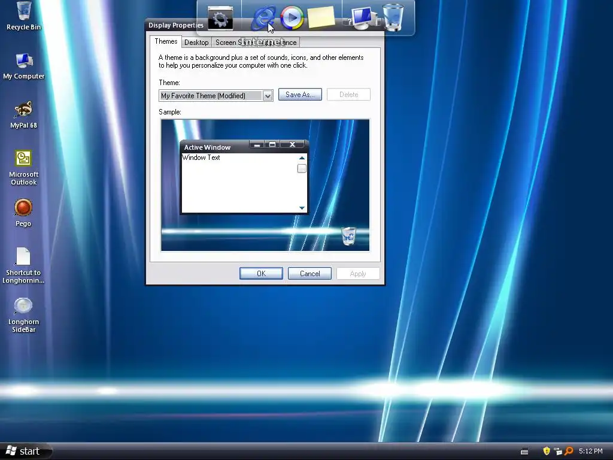Open Shortcut to Longhornin... desktop icon
Image resolution: width=613 pixels, height=460 pixels.
coord(23,265)
